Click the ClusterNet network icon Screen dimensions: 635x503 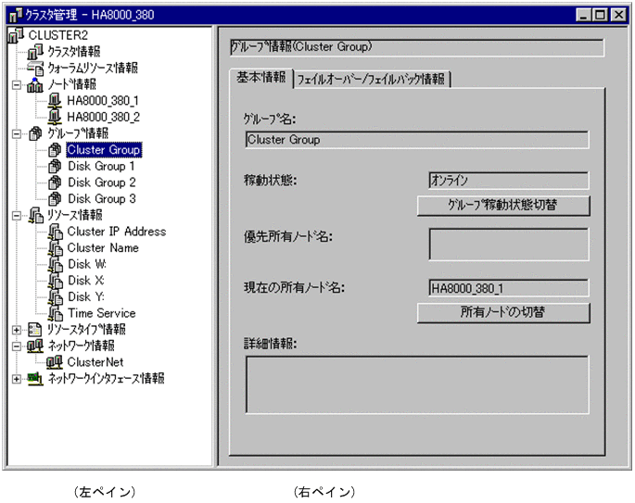pos(55,362)
